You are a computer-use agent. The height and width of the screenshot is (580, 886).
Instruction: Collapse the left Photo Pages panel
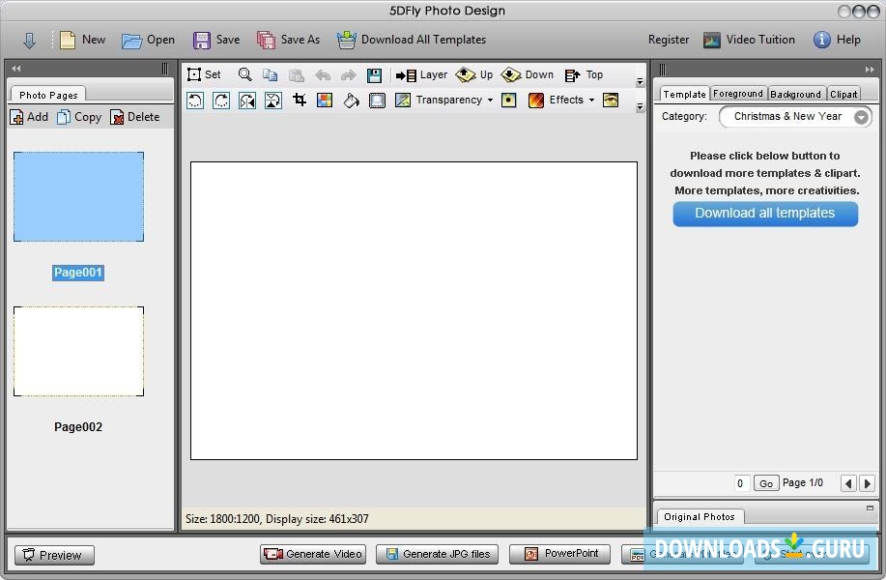15,69
